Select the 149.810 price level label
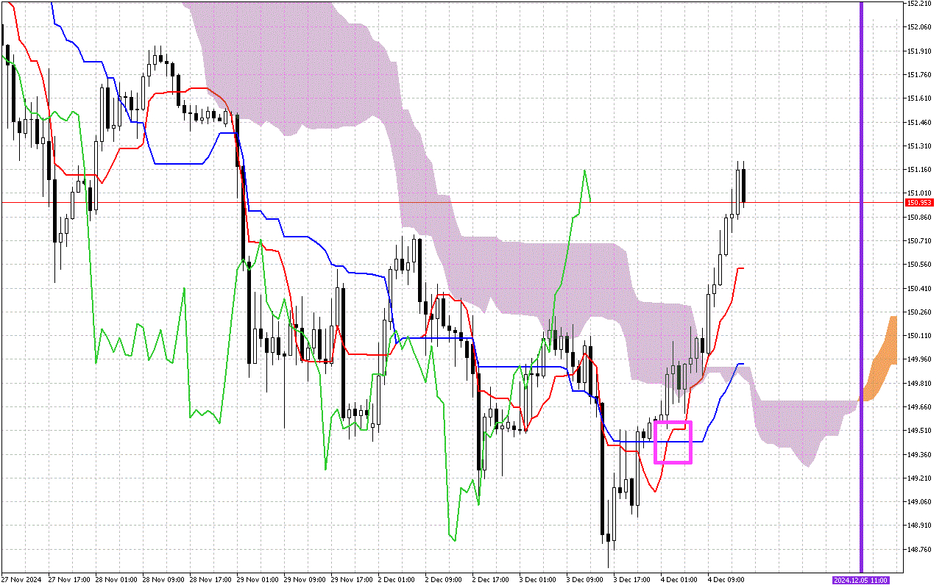 click(920, 384)
